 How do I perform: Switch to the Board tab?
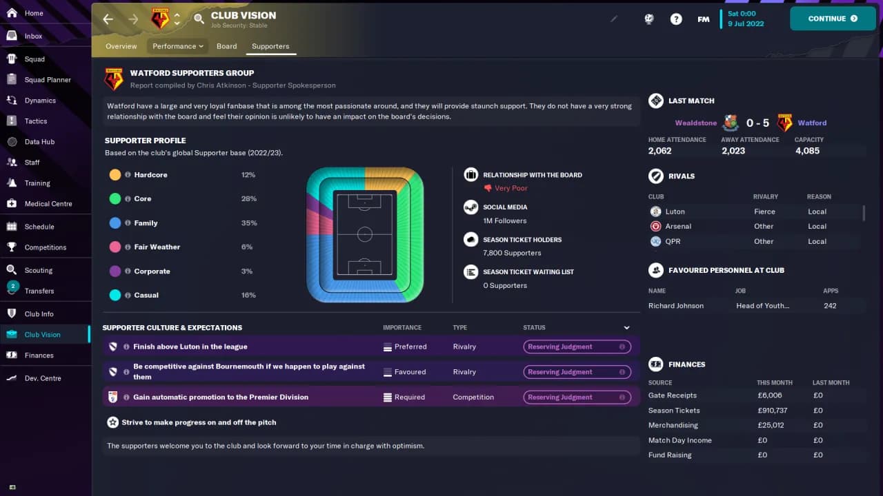click(227, 46)
